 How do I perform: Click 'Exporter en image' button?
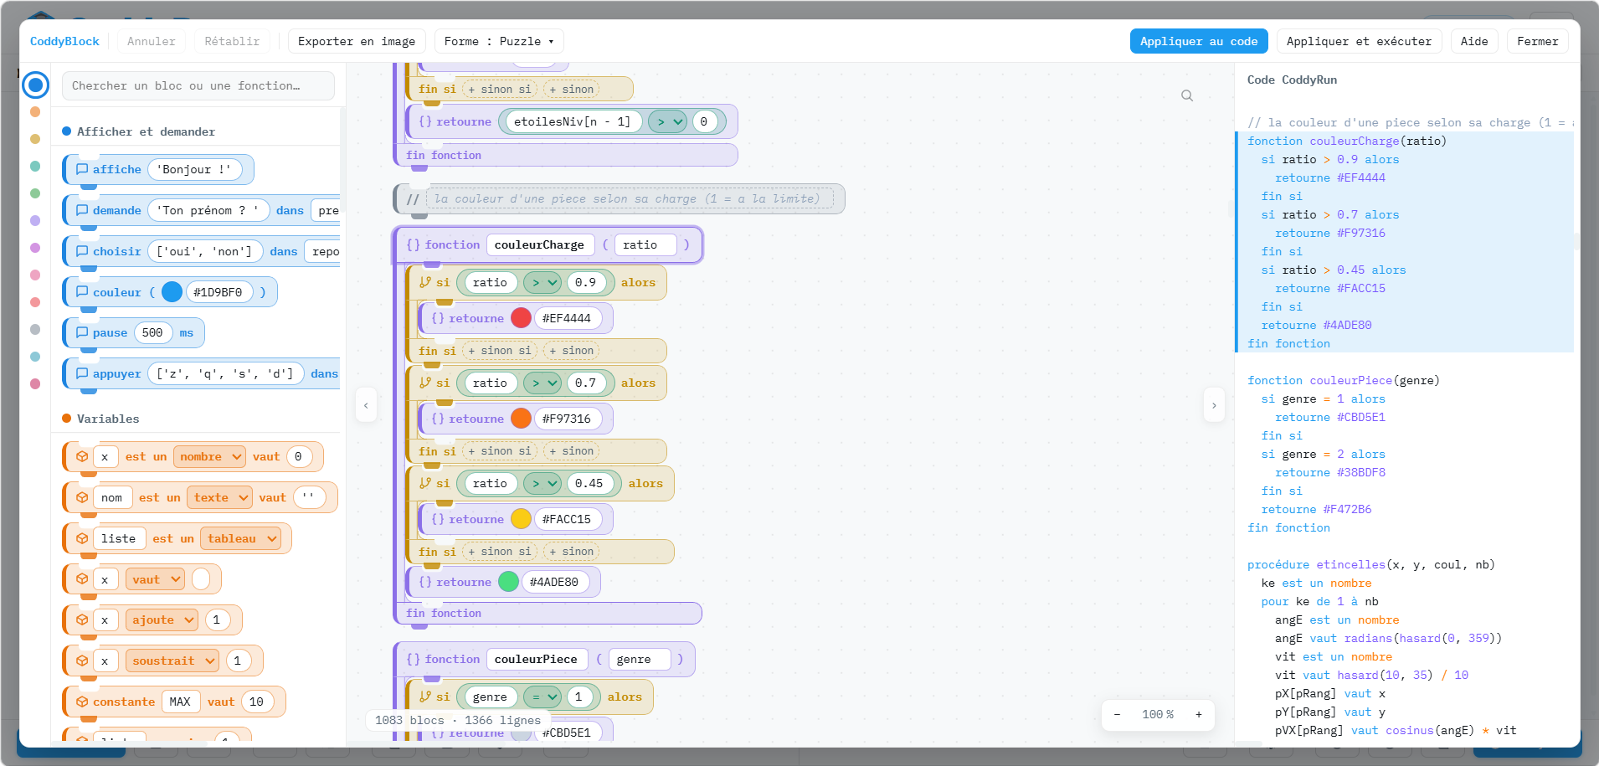(x=357, y=41)
